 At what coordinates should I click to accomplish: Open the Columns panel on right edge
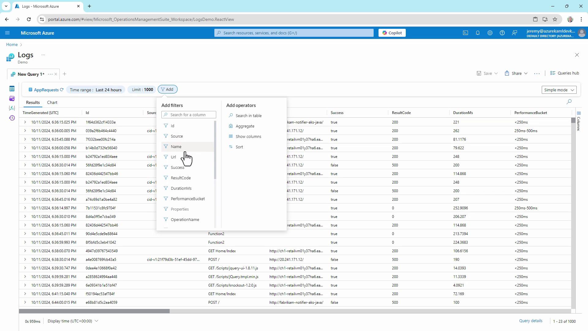[x=579, y=121]
